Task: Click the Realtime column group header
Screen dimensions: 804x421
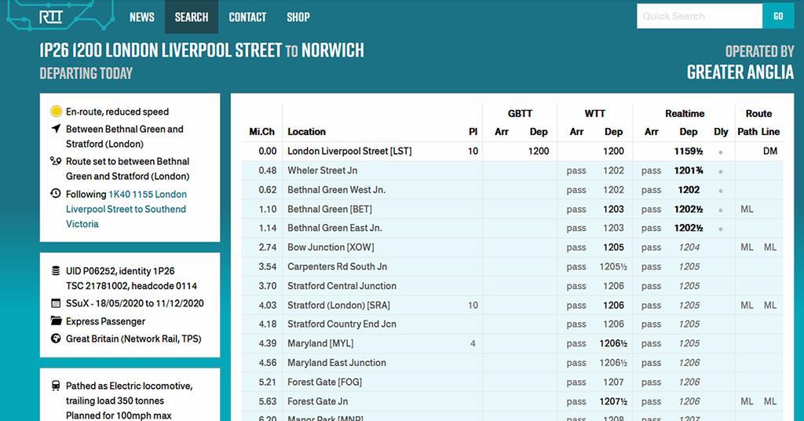Action: tap(685, 113)
